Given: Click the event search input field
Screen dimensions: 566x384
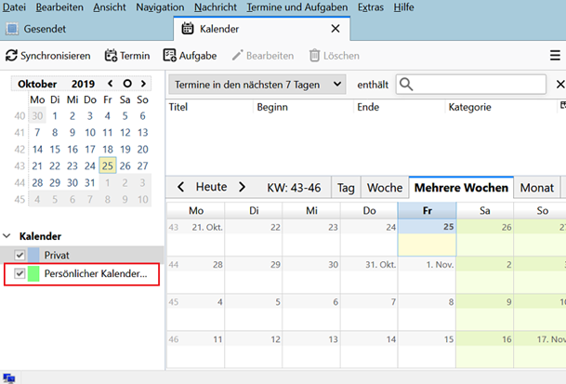Looking at the screenshot, I should tap(480, 85).
